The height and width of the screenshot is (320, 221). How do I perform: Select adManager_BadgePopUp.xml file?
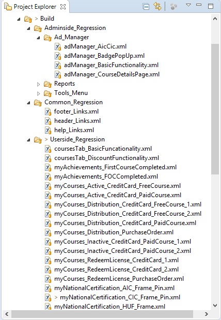(104, 56)
